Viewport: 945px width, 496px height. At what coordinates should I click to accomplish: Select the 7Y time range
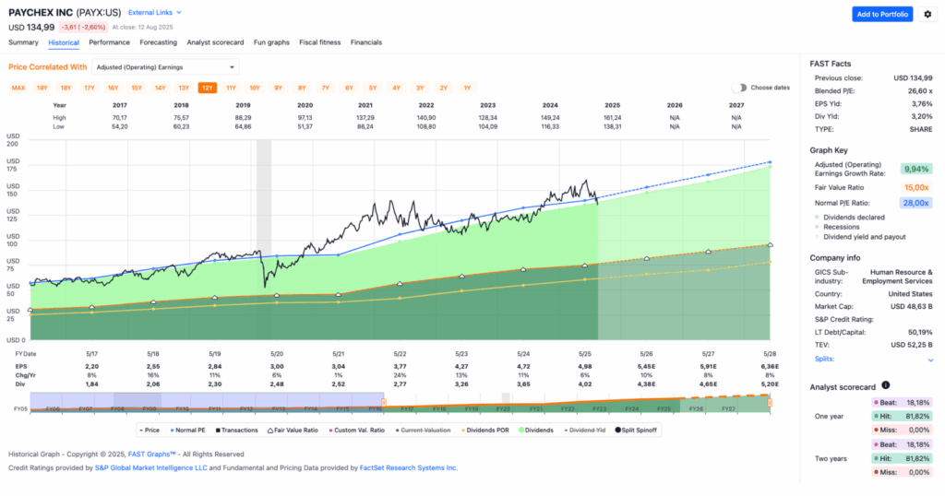tap(326, 88)
